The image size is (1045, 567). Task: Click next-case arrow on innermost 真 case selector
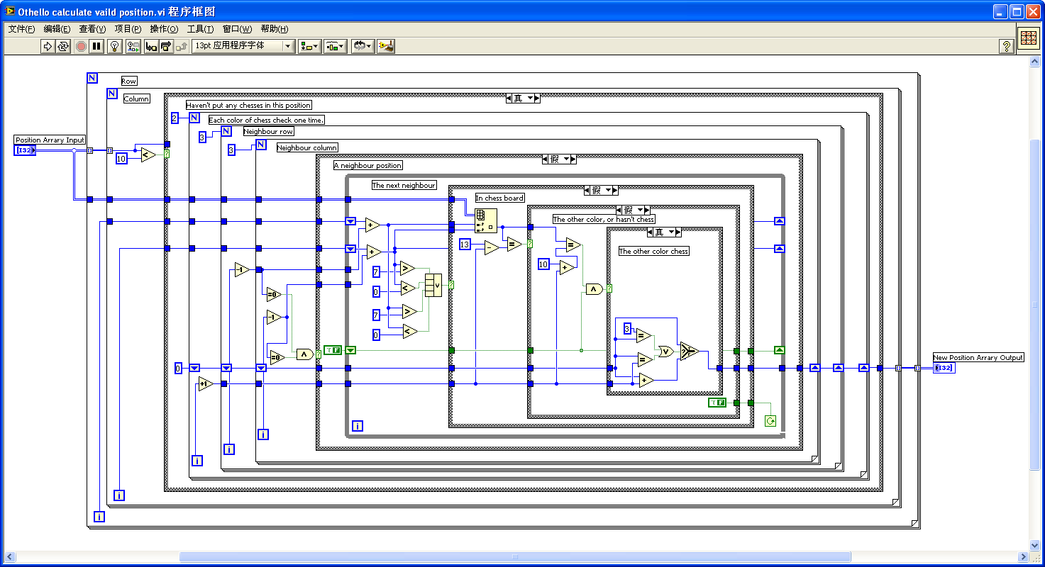678,232
